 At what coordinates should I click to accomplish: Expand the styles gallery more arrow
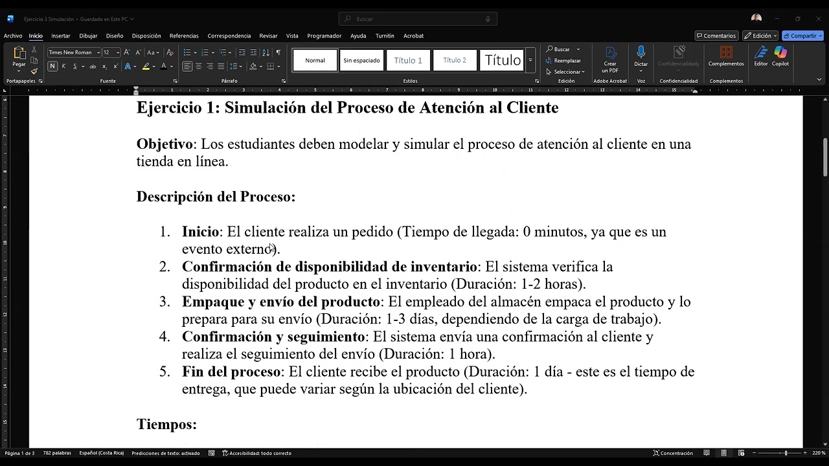click(x=530, y=60)
